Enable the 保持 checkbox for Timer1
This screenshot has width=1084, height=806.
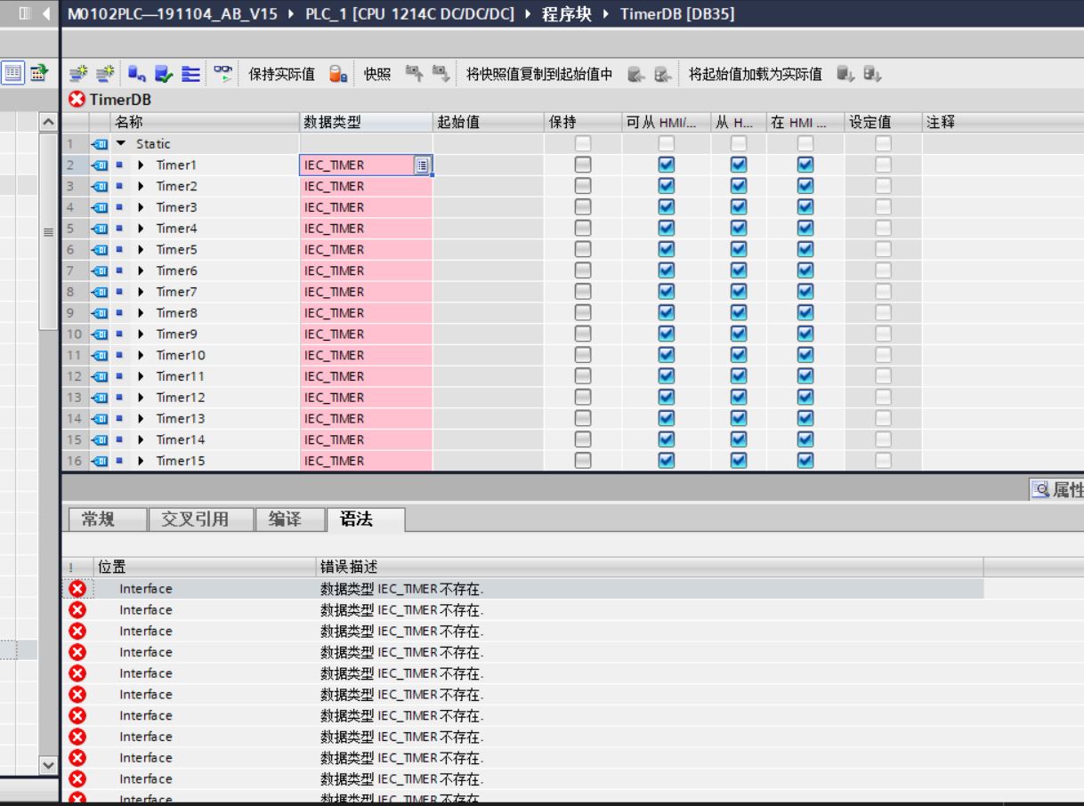click(x=582, y=165)
